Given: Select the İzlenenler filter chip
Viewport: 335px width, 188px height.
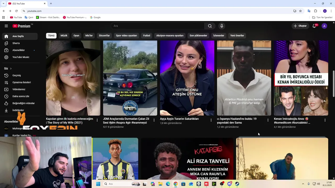Looking at the screenshot, I should (219, 36).
